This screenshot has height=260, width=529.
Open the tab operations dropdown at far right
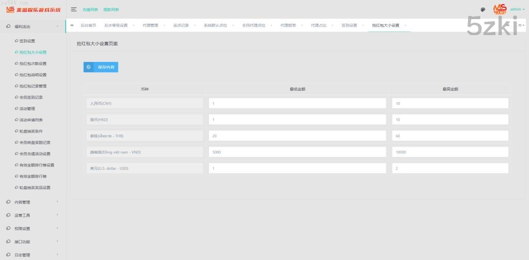521,25
